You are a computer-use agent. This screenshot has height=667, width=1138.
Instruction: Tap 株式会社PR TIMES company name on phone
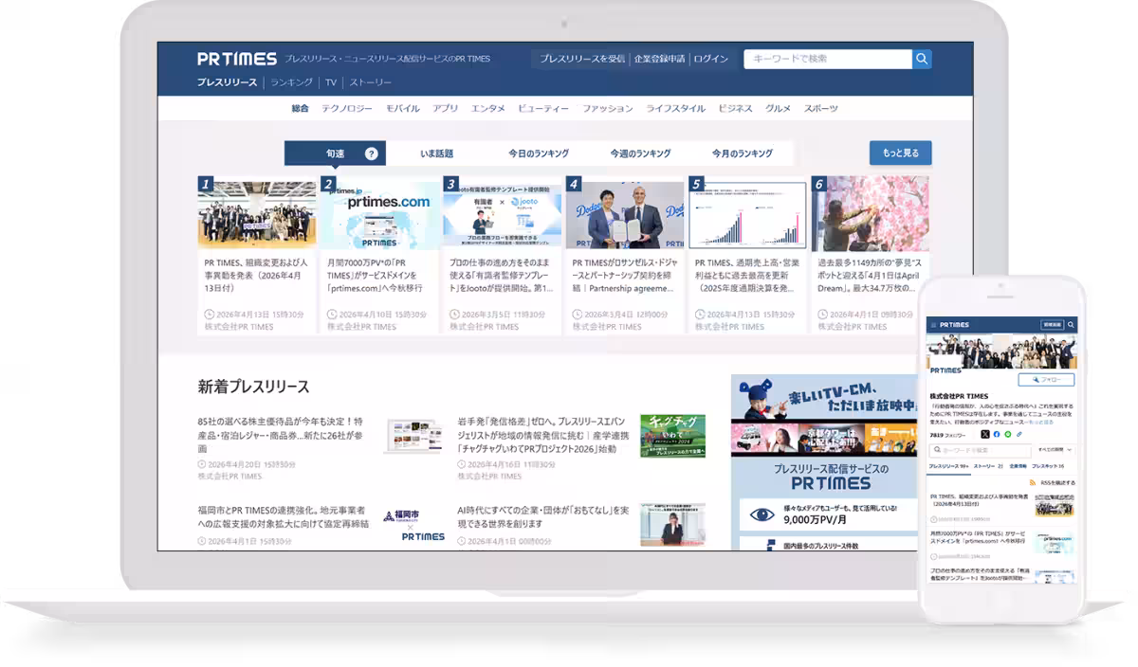[x=959, y=396]
